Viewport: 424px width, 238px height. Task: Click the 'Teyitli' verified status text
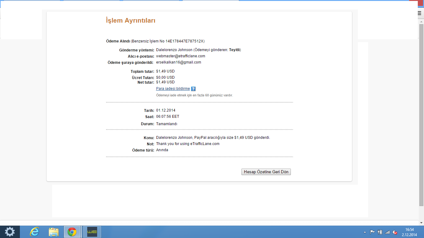coord(234,50)
